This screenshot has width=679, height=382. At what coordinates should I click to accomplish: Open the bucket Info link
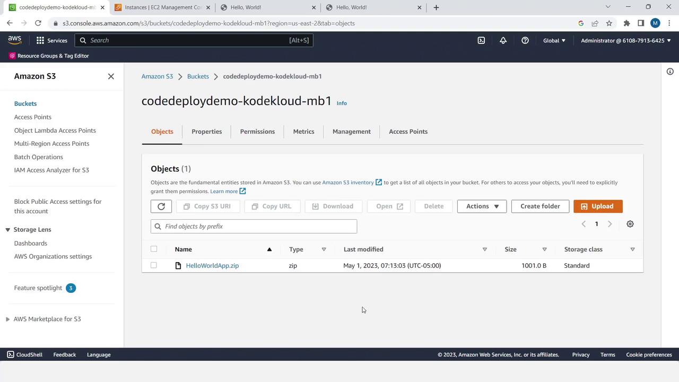pos(342,103)
